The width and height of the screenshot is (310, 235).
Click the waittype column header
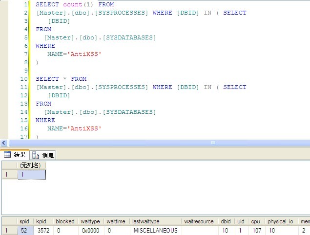point(90,221)
